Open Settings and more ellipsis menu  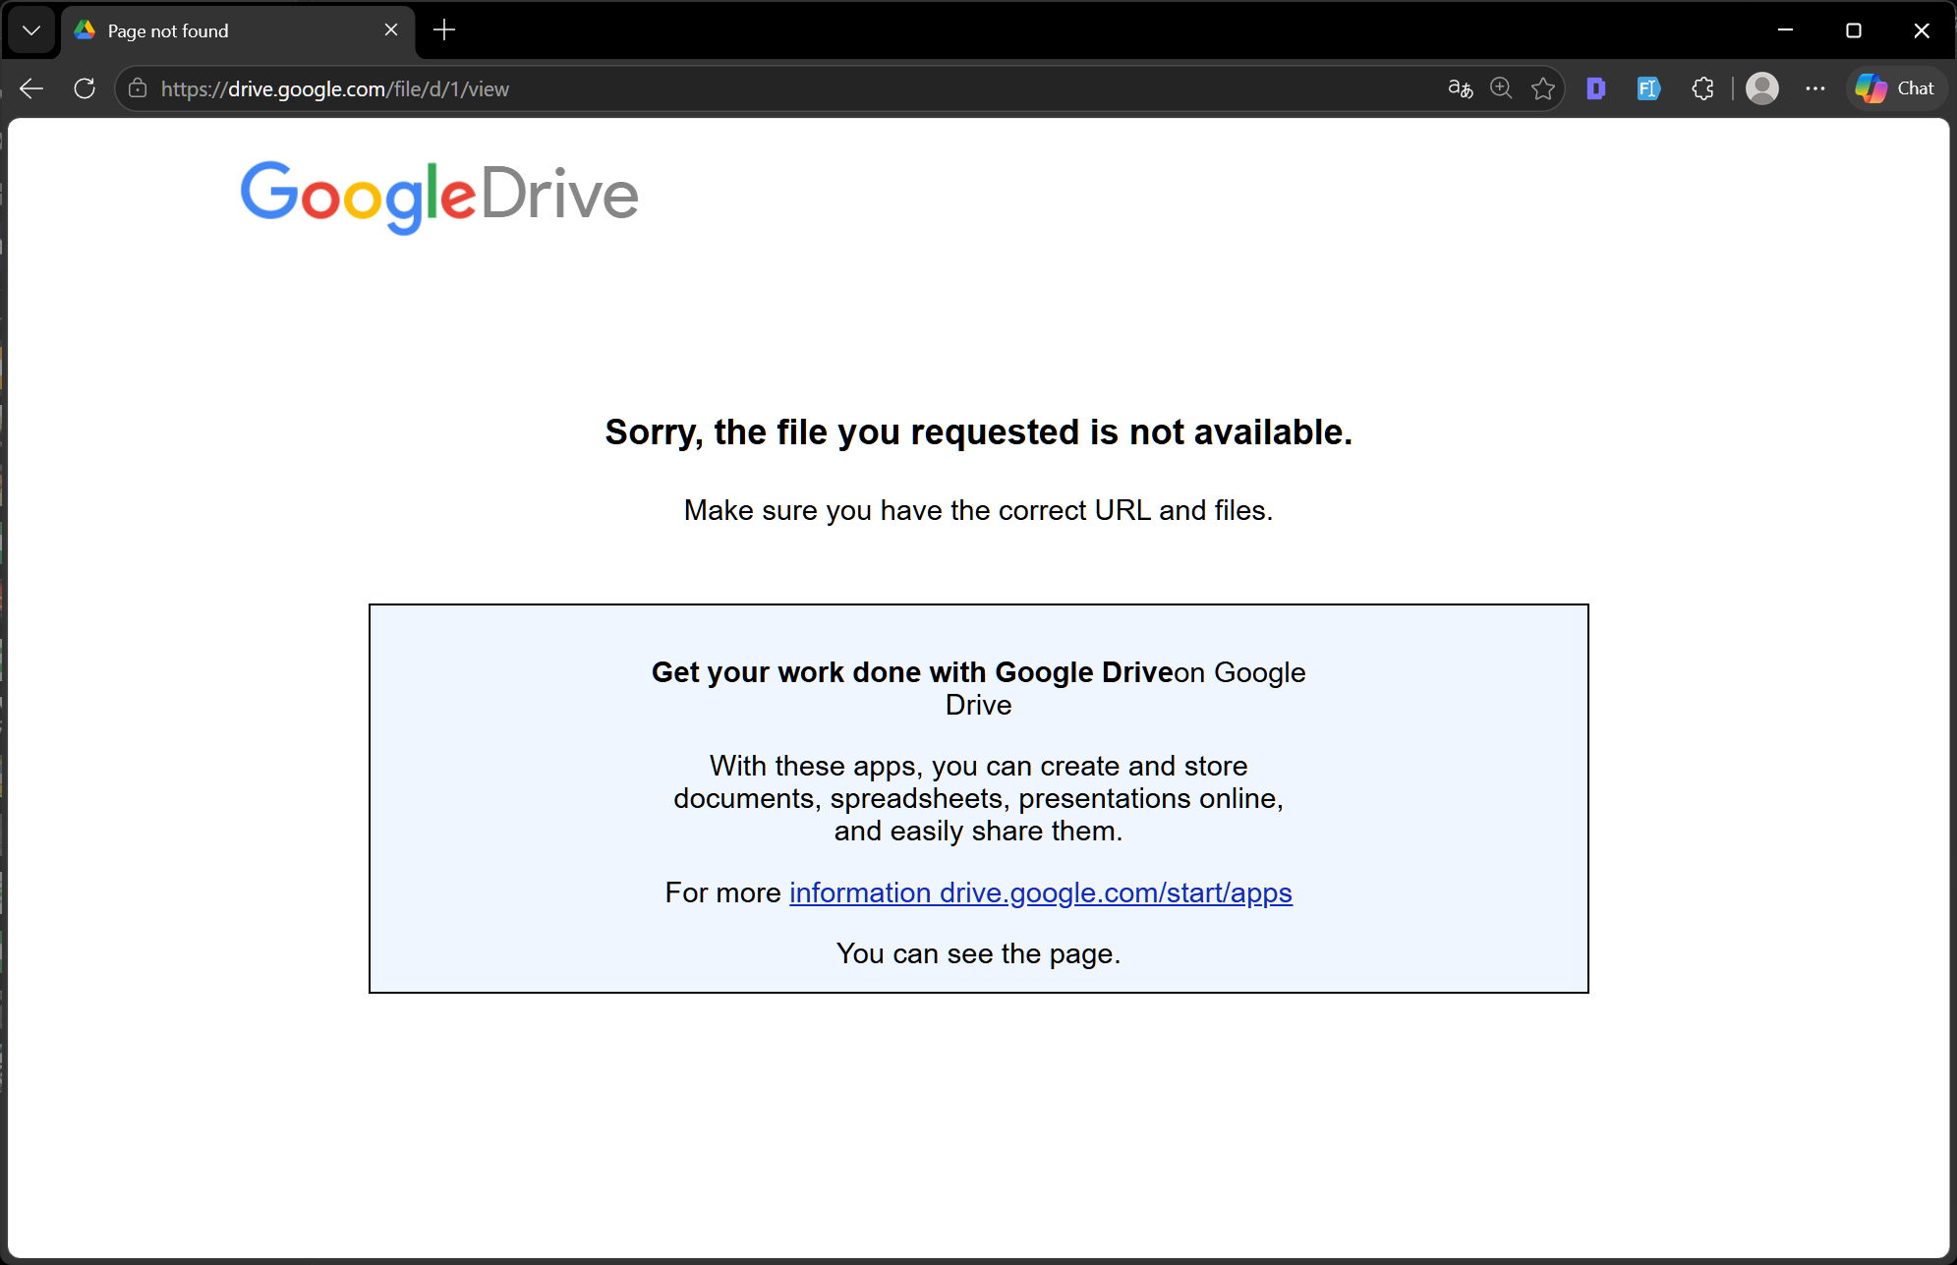click(1815, 88)
